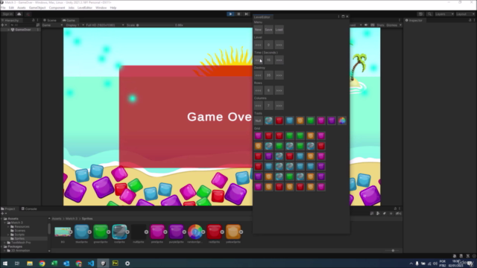Click the Unity Step button
This screenshot has width=477, height=268.
[247, 14]
